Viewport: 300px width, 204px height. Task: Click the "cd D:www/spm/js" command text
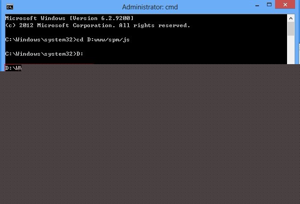(103, 40)
